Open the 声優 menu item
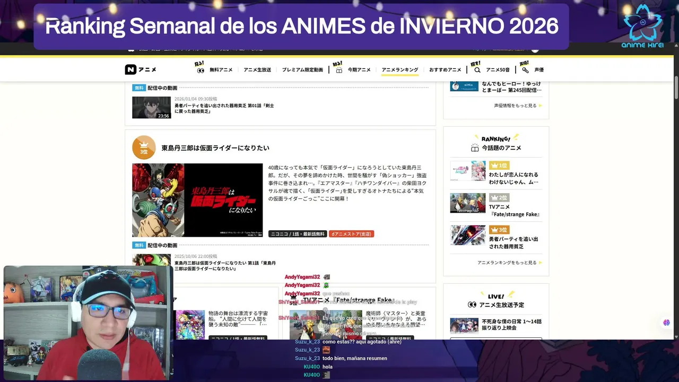Image resolution: width=679 pixels, height=382 pixels. tap(539, 70)
